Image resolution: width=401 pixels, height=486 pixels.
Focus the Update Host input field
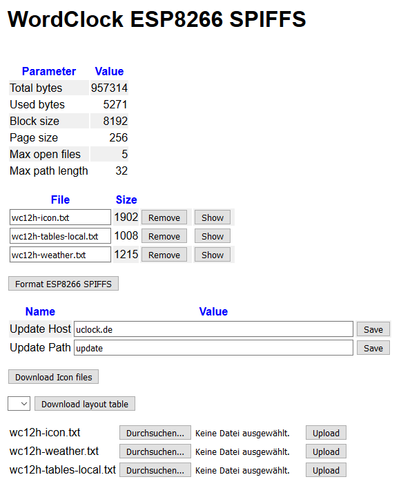pos(213,329)
